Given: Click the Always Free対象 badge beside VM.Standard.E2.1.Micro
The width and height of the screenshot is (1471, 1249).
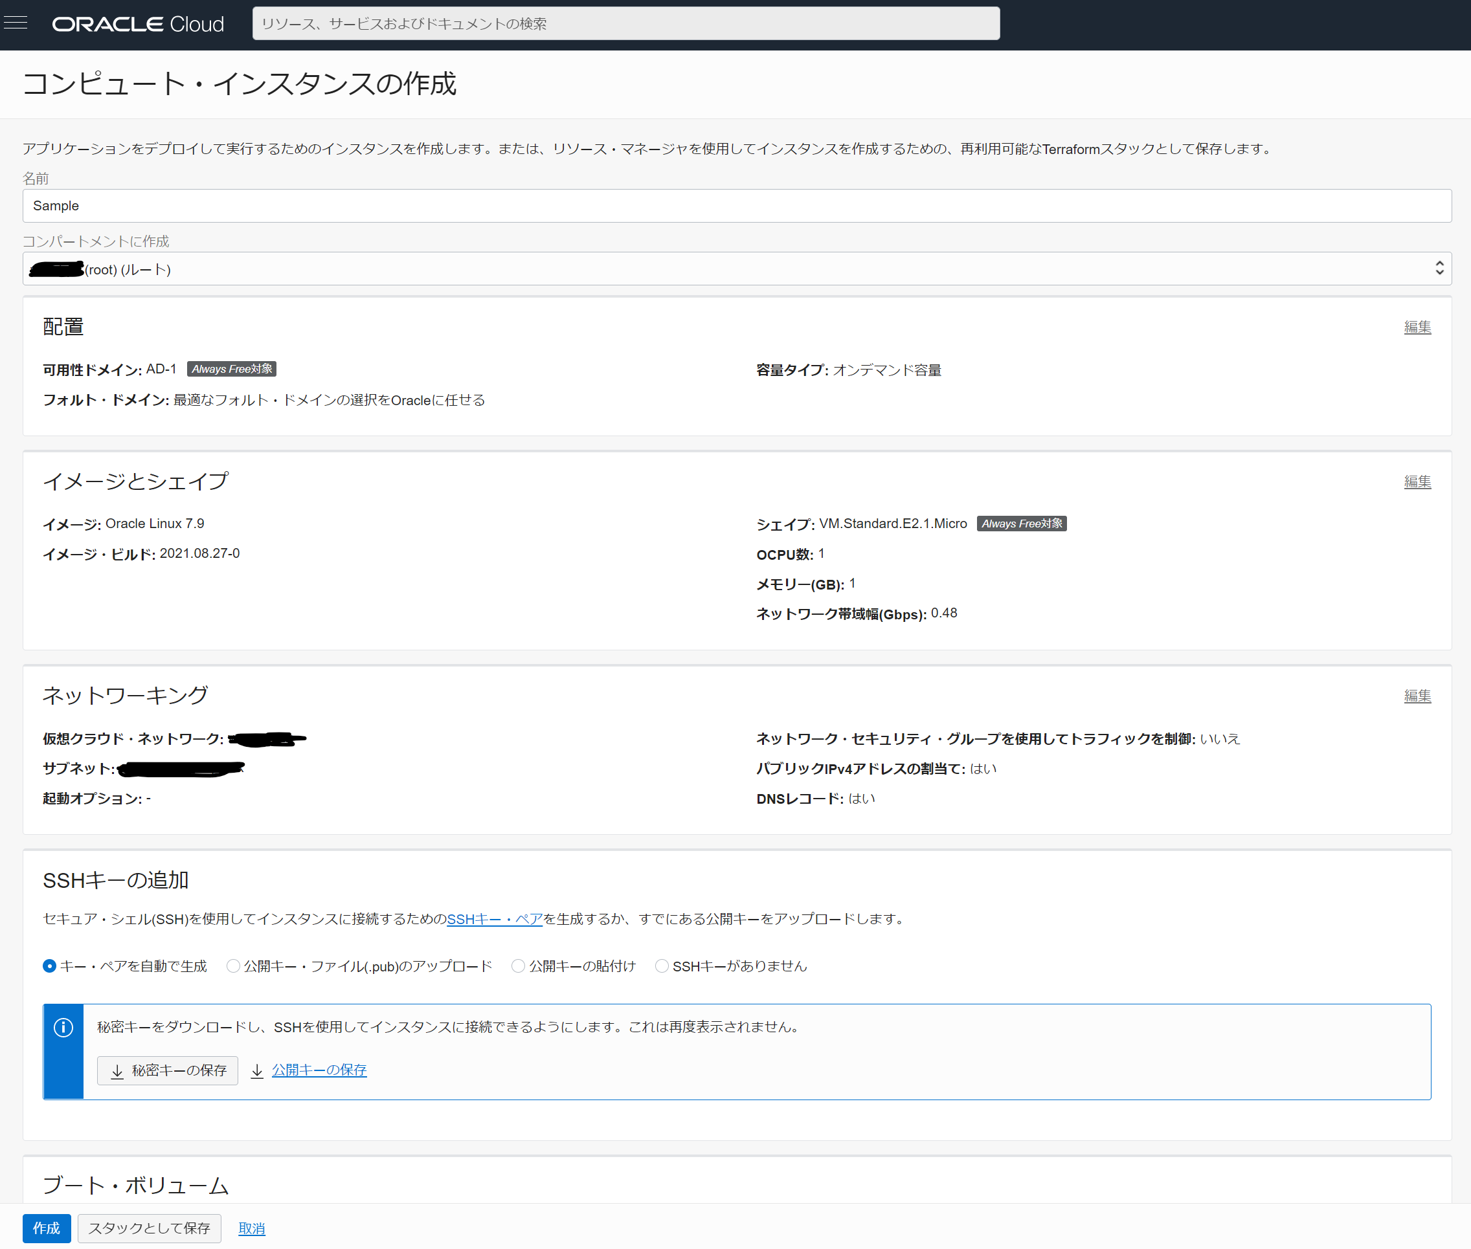Looking at the screenshot, I should (1021, 524).
